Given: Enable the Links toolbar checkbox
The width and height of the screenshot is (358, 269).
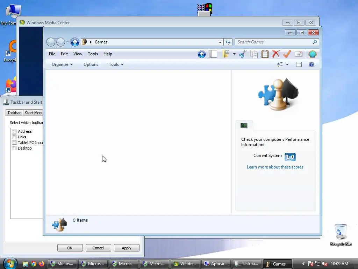Looking at the screenshot, I should click(14, 137).
